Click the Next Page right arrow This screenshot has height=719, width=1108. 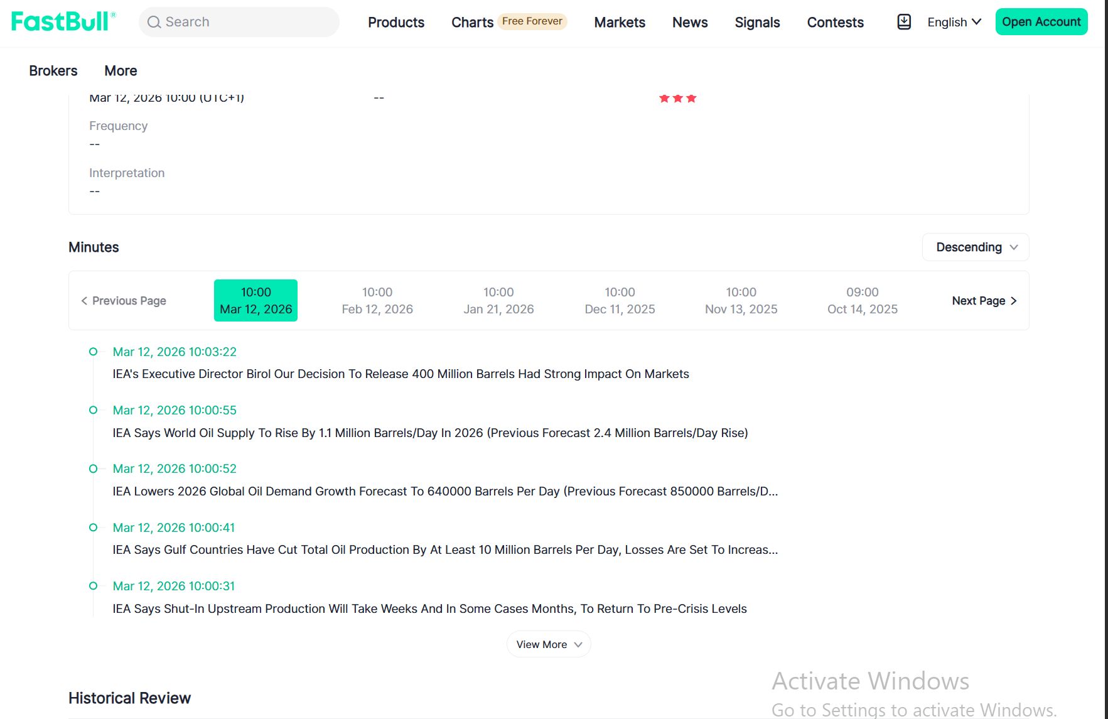tap(1013, 301)
